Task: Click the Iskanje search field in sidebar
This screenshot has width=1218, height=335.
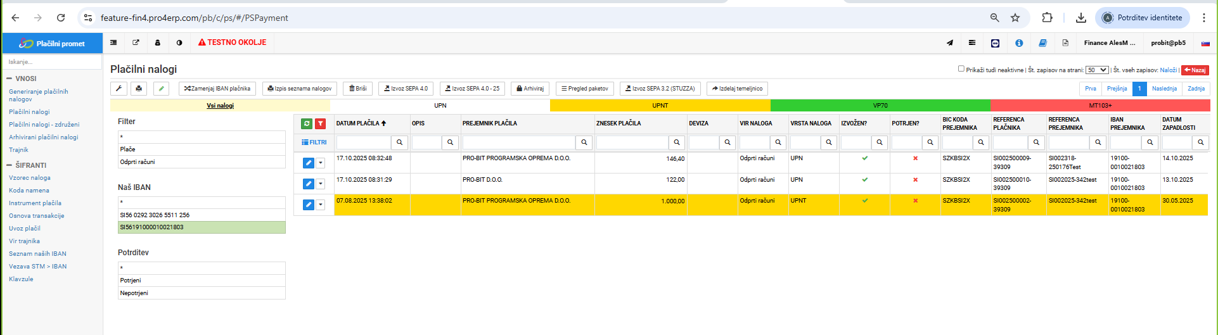Action: coord(52,62)
